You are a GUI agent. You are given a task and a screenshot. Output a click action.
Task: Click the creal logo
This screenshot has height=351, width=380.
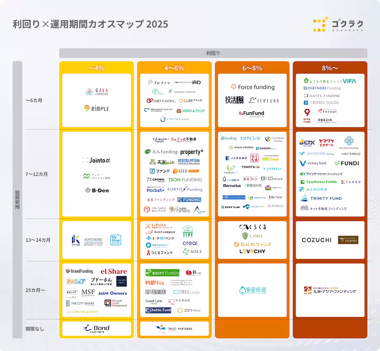190,243
